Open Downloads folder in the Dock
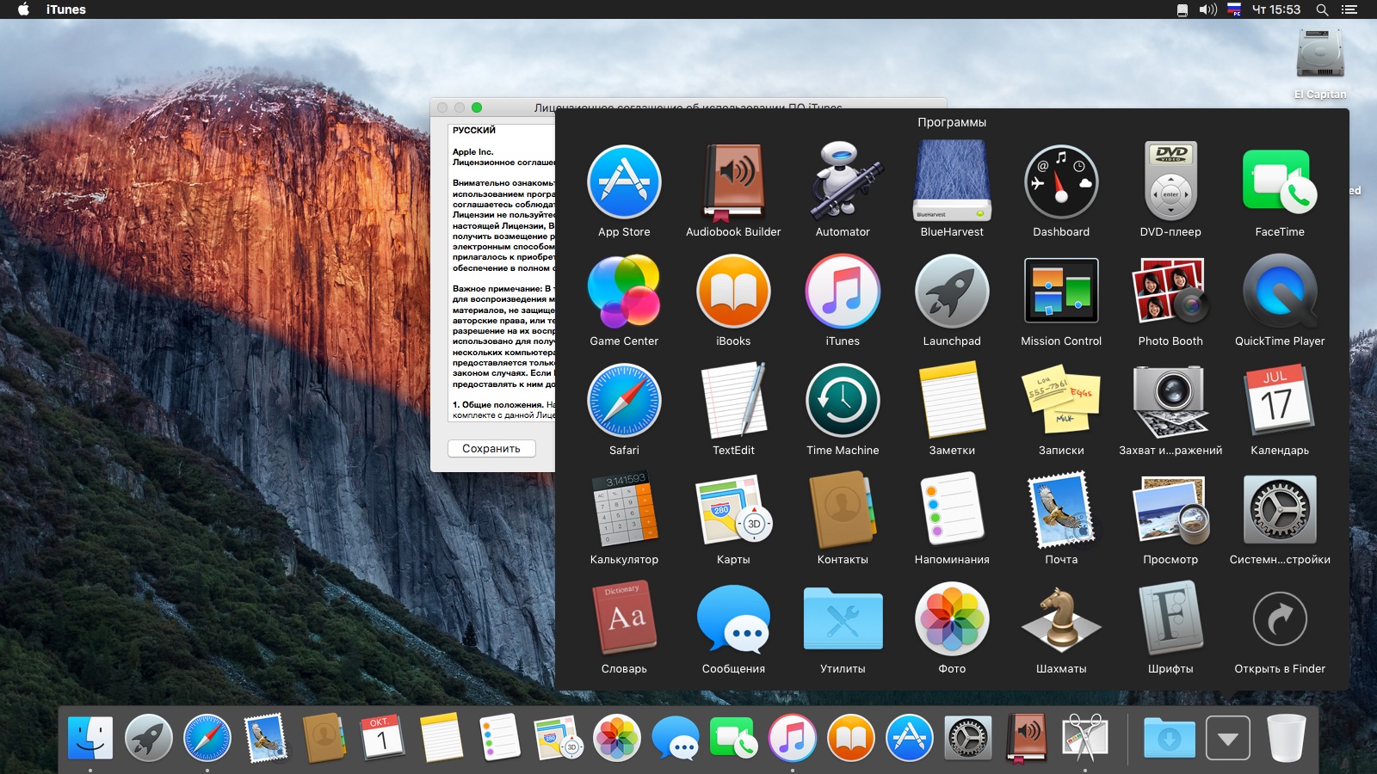Screen dimensions: 1377x774 pos(1169,738)
